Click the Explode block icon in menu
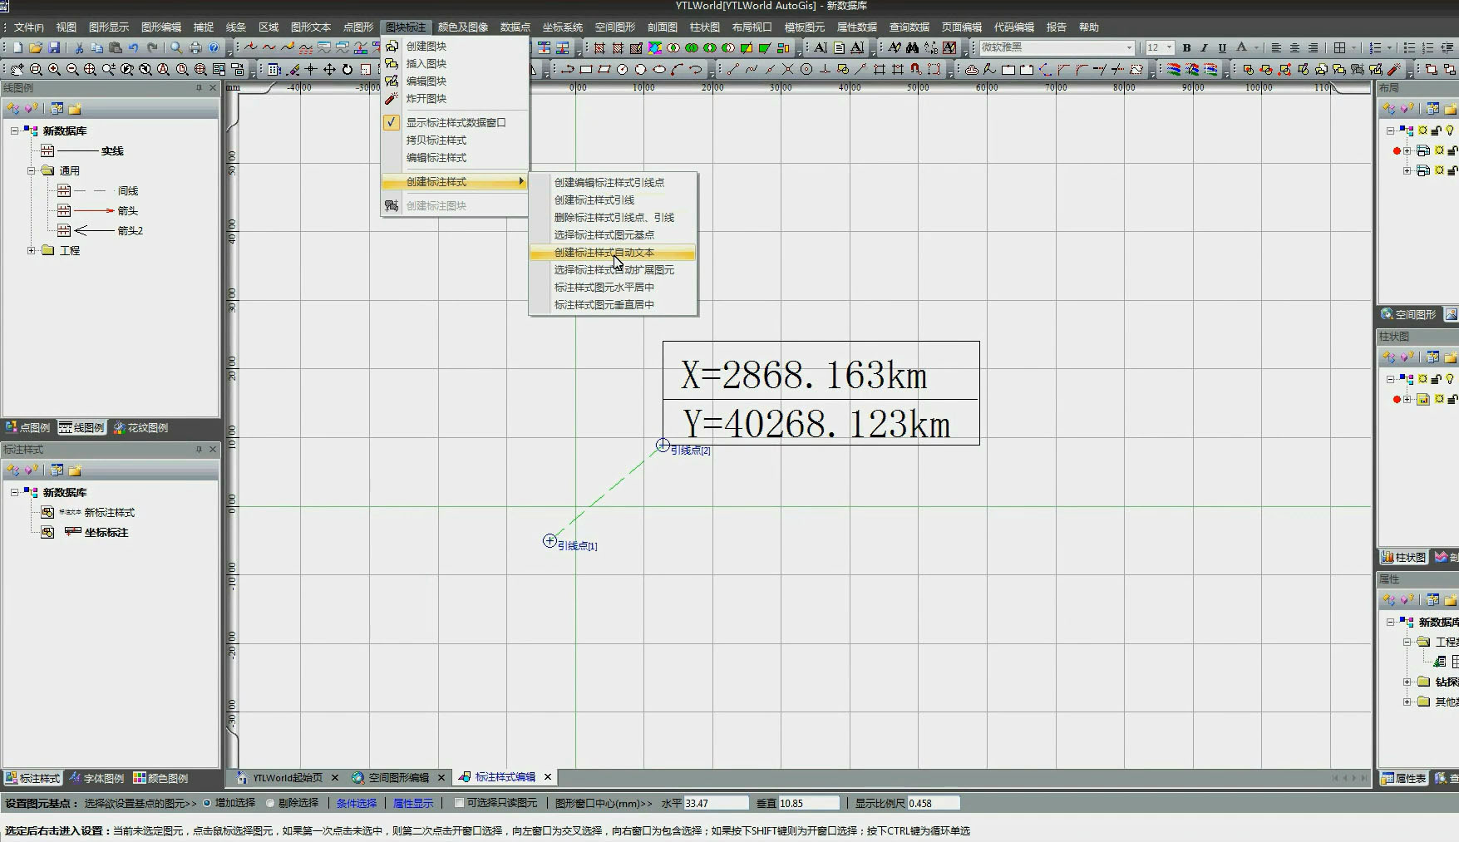The image size is (1459, 842). 392,98
